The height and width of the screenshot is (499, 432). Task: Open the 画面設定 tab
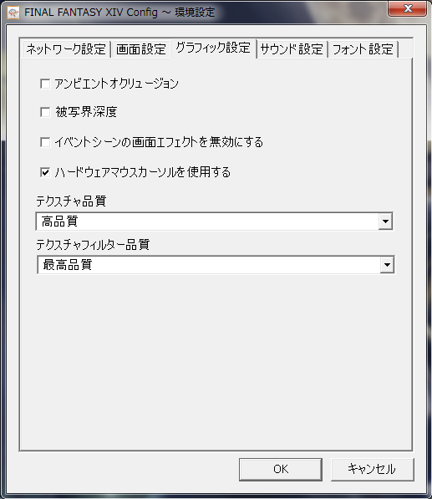(x=141, y=49)
